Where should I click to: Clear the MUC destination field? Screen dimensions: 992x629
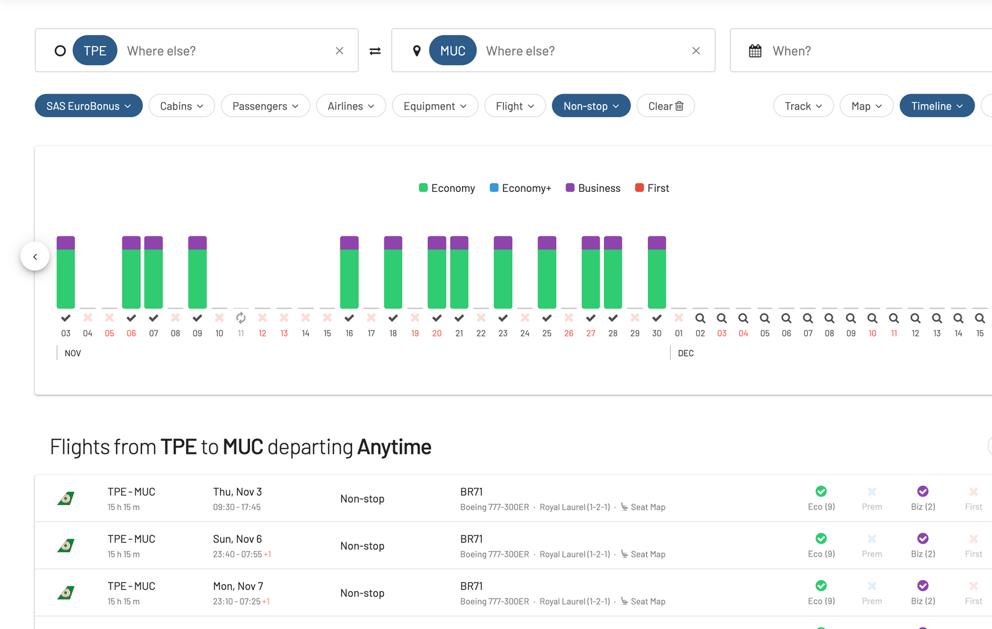(696, 51)
